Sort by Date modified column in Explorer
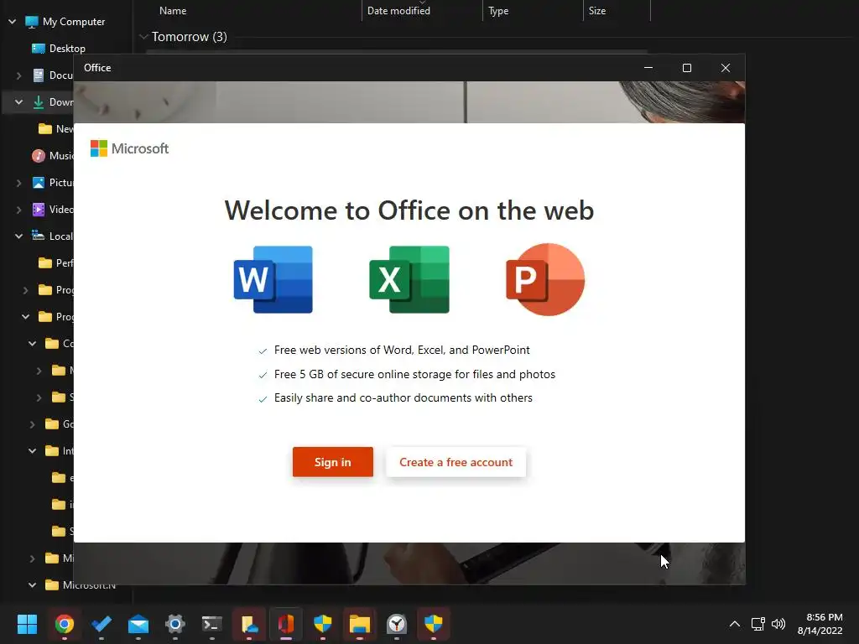 [398, 10]
